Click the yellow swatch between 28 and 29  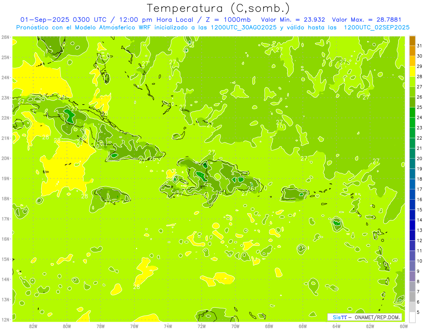click(412, 71)
